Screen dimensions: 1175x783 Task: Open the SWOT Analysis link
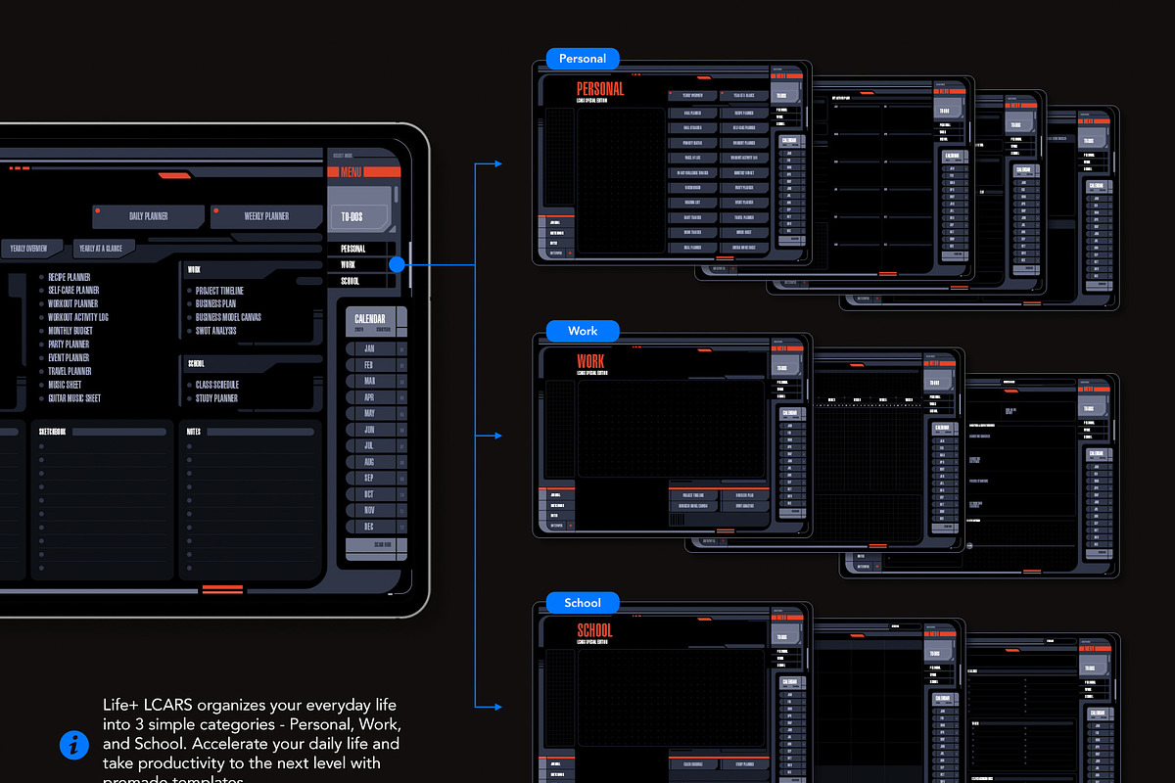point(215,331)
